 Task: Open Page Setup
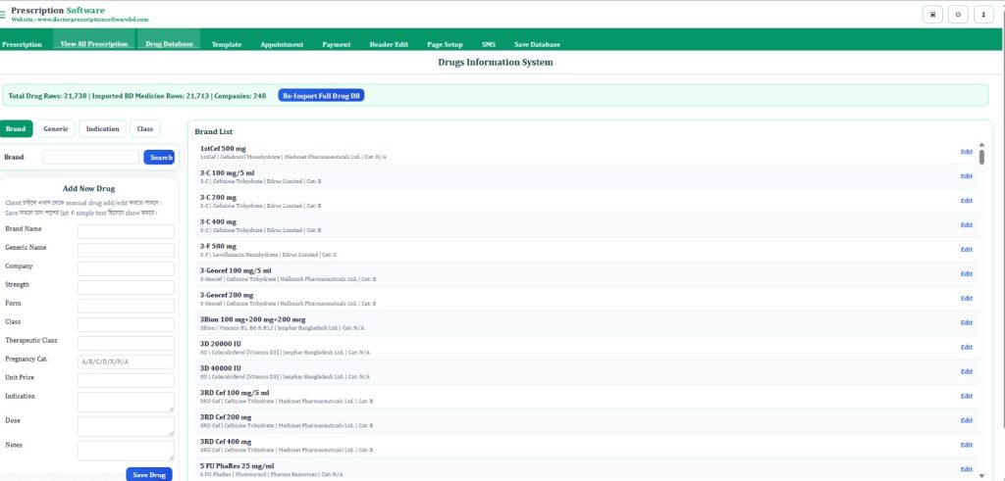(445, 44)
